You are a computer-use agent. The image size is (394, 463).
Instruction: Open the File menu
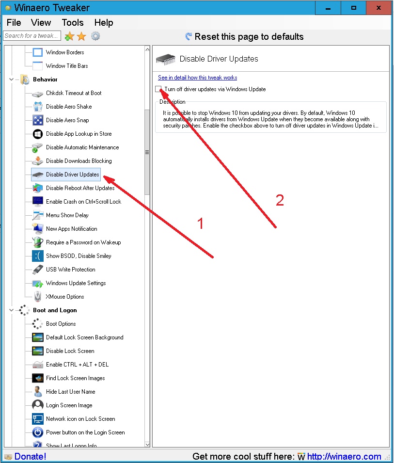tap(14, 23)
